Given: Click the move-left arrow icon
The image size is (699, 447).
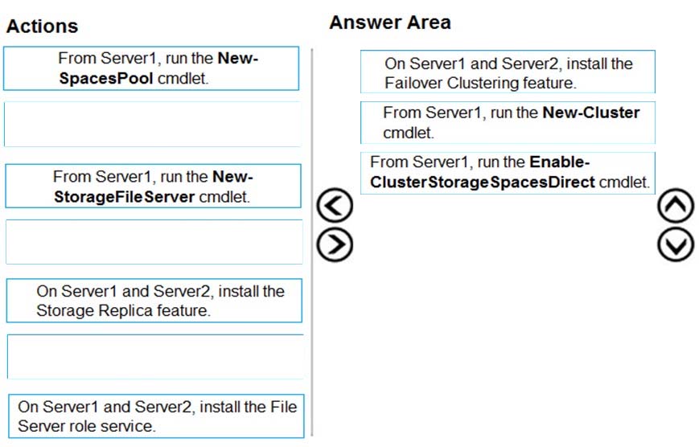Looking at the screenshot, I should coord(335,206).
